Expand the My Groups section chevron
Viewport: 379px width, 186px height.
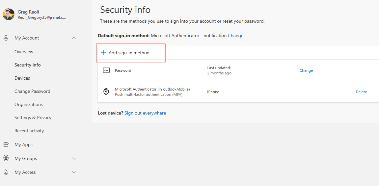coord(74,158)
